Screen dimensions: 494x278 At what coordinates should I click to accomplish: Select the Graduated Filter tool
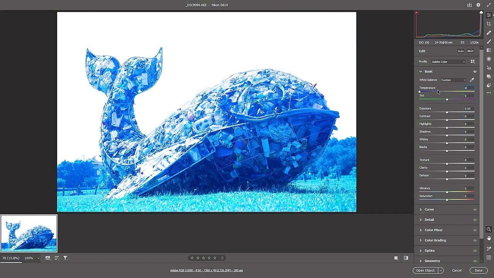pos(489,50)
